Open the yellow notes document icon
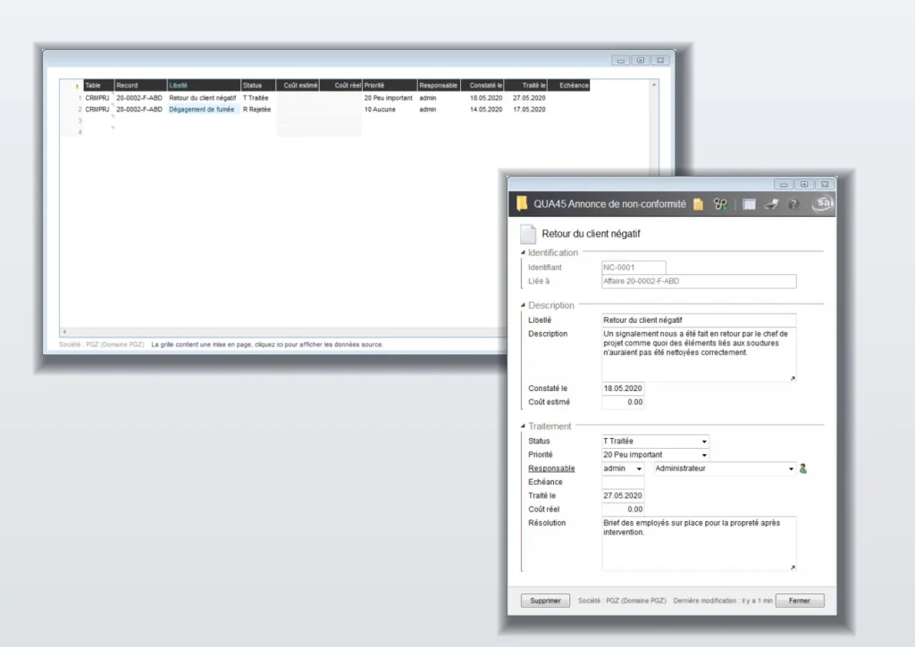This screenshot has width=915, height=647. pyautogui.click(x=698, y=204)
